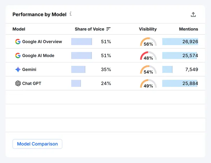Click Google AI Overview's share of voice bar

tap(82, 41)
